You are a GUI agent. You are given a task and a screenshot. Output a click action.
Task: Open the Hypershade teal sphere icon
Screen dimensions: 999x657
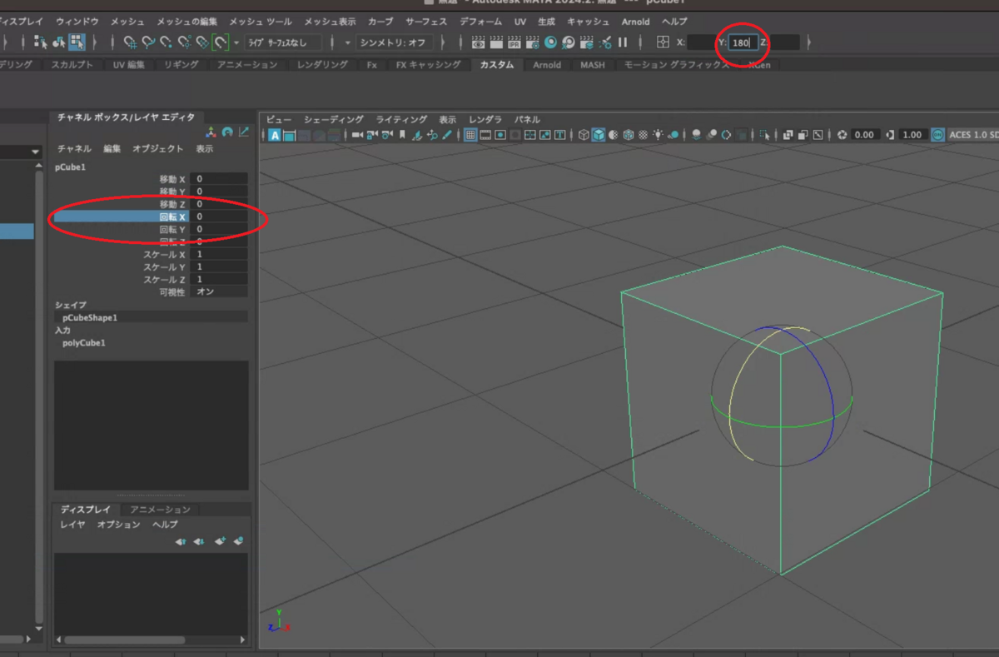(550, 42)
